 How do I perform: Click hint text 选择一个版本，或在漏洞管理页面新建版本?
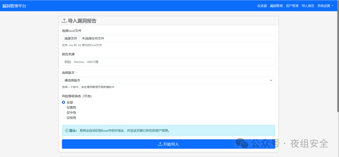click(x=88, y=87)
